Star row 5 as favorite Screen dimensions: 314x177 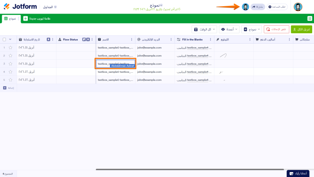11,80
